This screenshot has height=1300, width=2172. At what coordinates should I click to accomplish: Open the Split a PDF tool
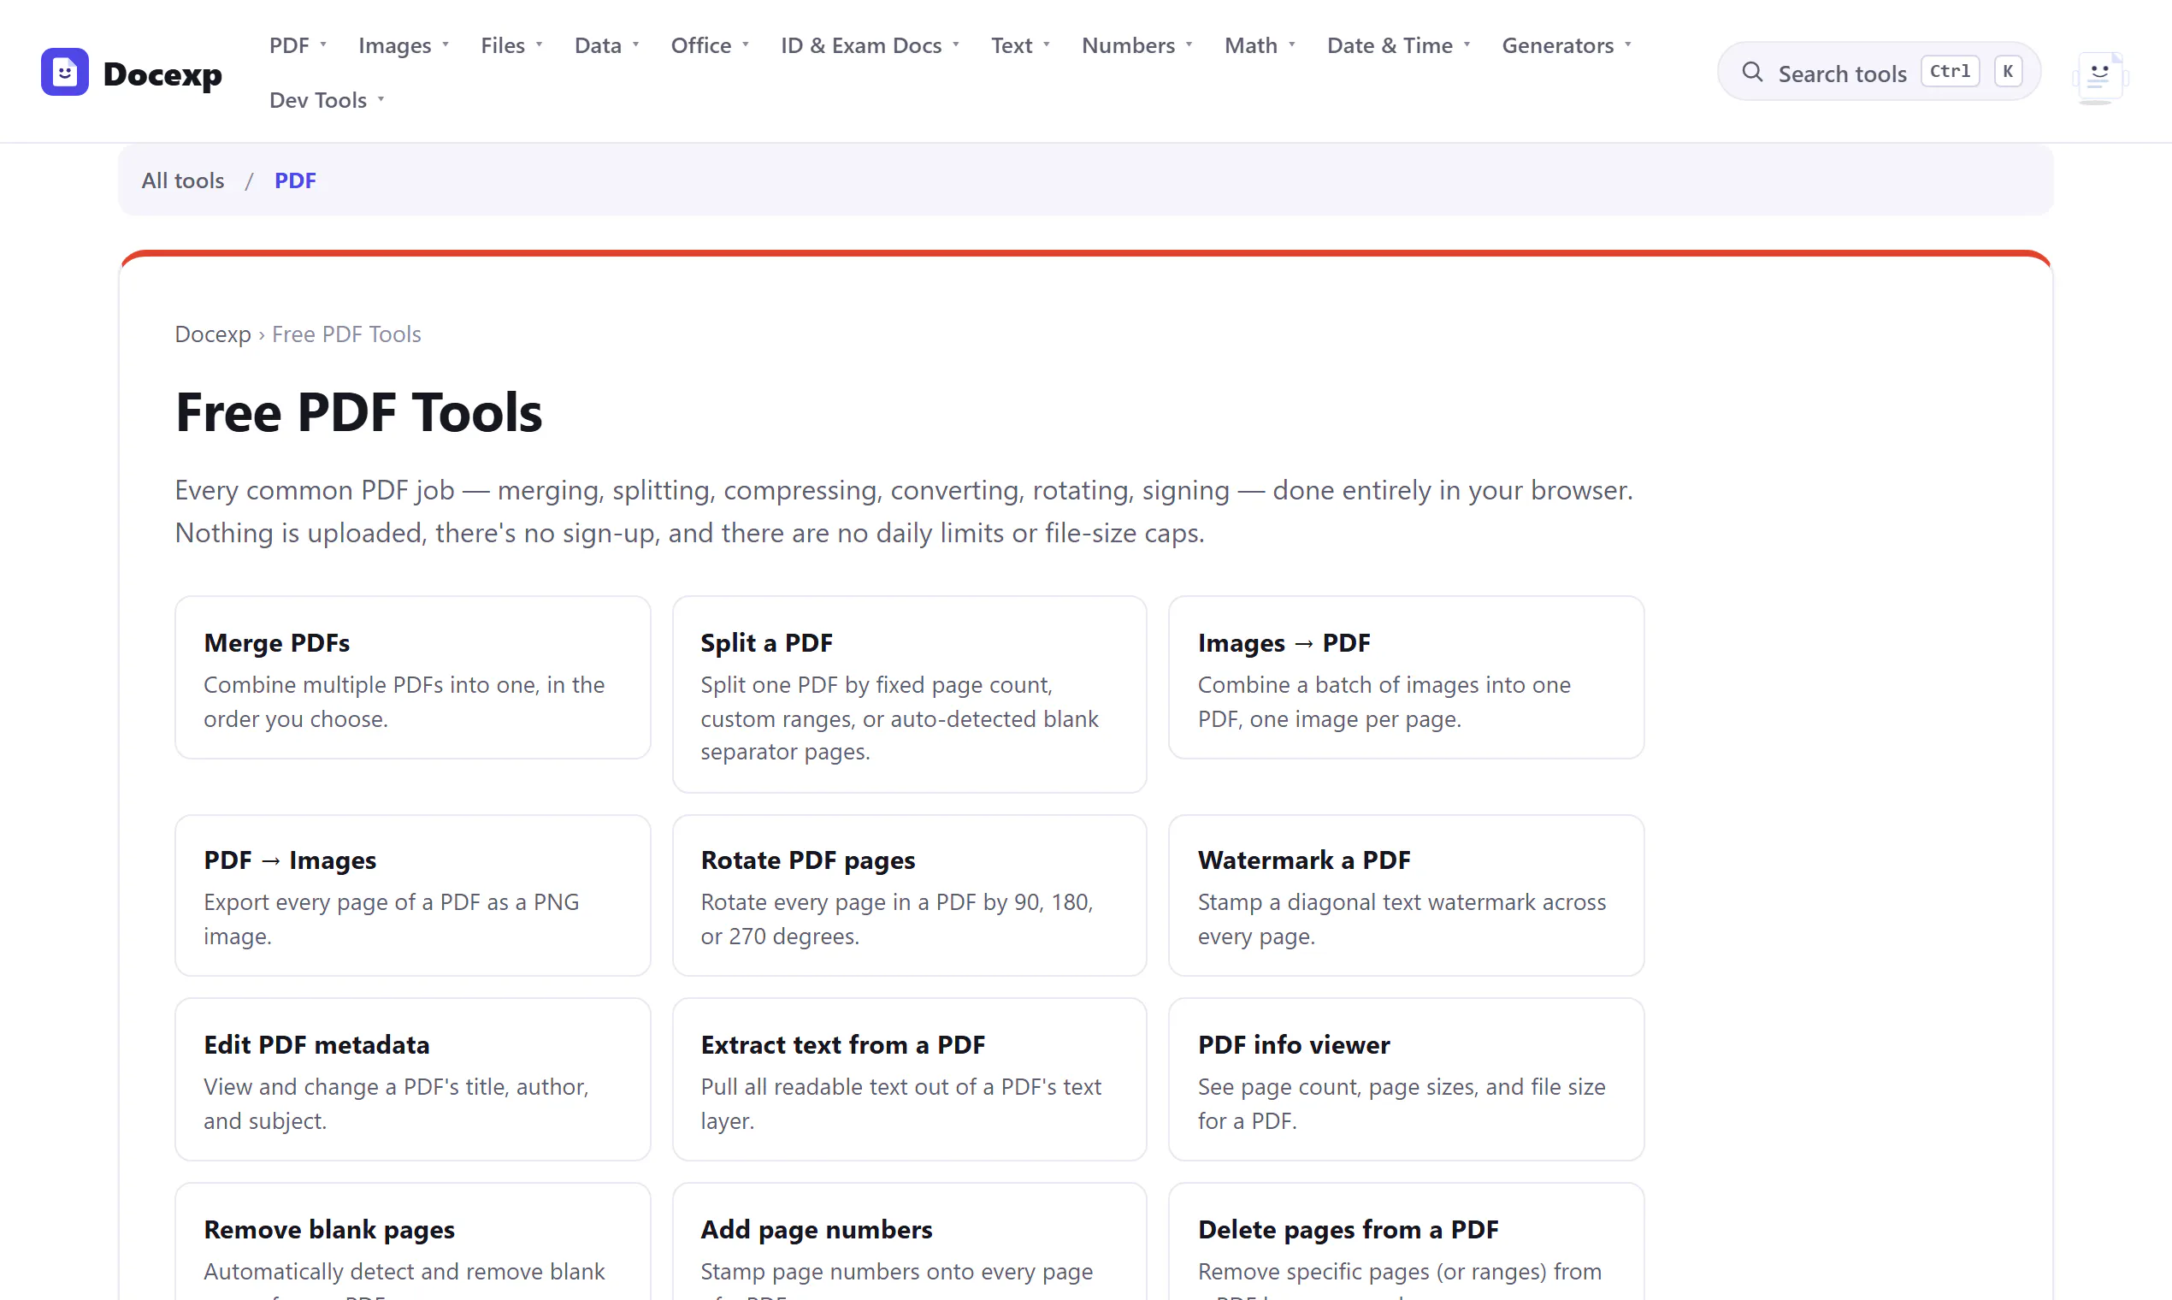[x=909, y=694]
